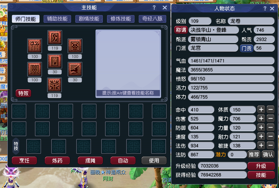Select the lower-left skill icon at level 100
The image size is (279, 188).
(x=34, y=69)
